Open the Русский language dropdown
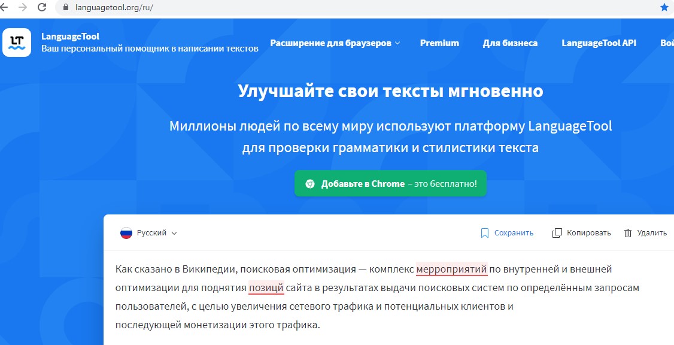The height and width of the screenshot is (345, 674). click(x=156, y=233)
